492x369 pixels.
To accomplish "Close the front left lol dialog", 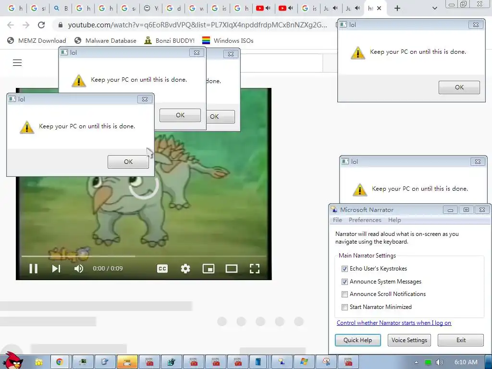I will pos(145,99).
